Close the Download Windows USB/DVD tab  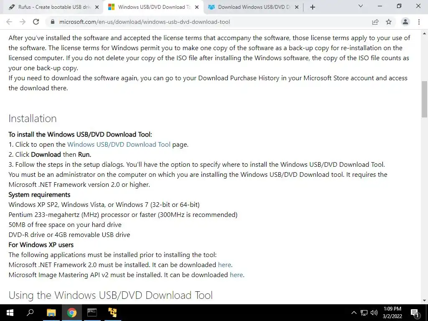pyautogui.click(x=297, y=8)
